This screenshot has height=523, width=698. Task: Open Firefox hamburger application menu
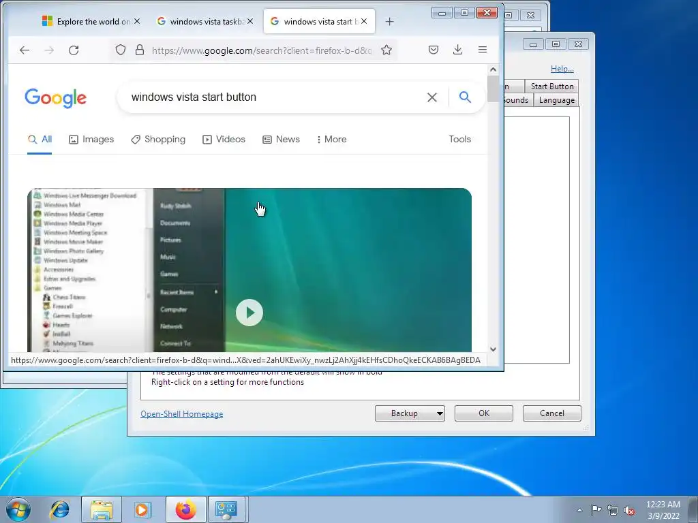point(483,50)
